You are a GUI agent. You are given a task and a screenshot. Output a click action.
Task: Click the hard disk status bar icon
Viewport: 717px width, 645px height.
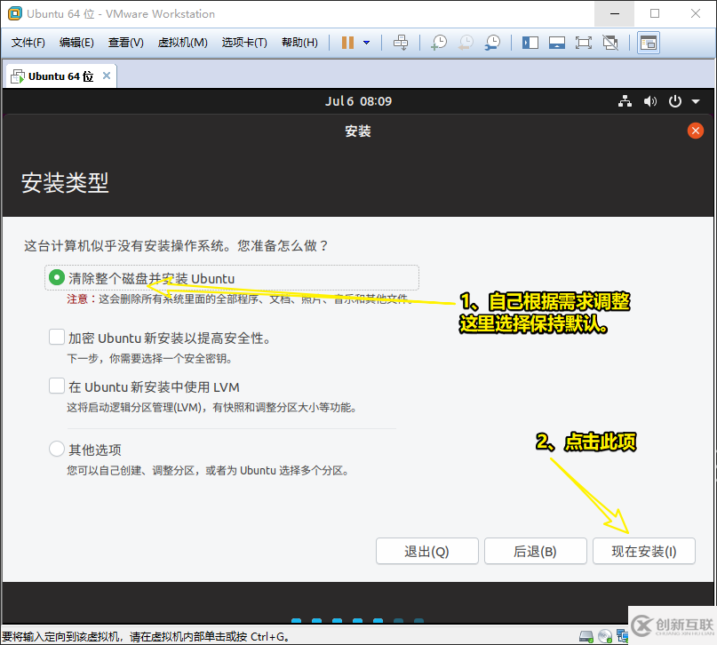586,636
